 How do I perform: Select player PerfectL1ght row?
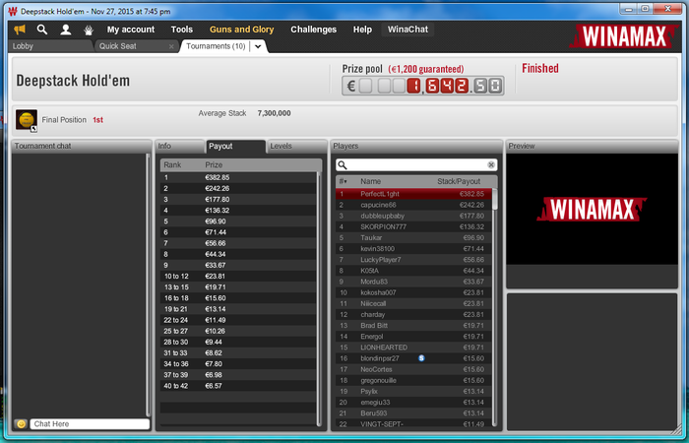(413, 194)
